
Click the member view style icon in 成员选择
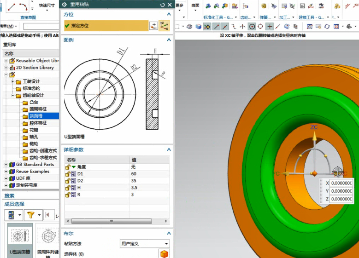11,215
